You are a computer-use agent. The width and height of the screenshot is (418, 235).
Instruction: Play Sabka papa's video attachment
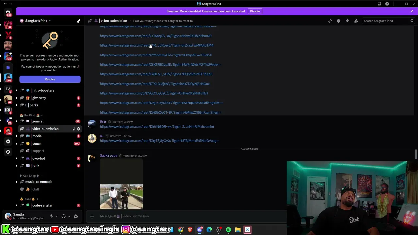121,196
